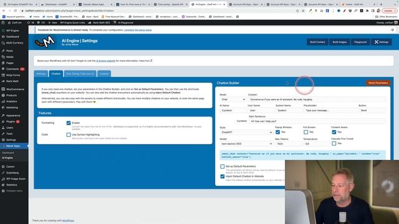Image resolution: width=399 pixels, height=224 pixels.
Task: Open Meow Apps in the sidebar
Action: pos(14,146)
